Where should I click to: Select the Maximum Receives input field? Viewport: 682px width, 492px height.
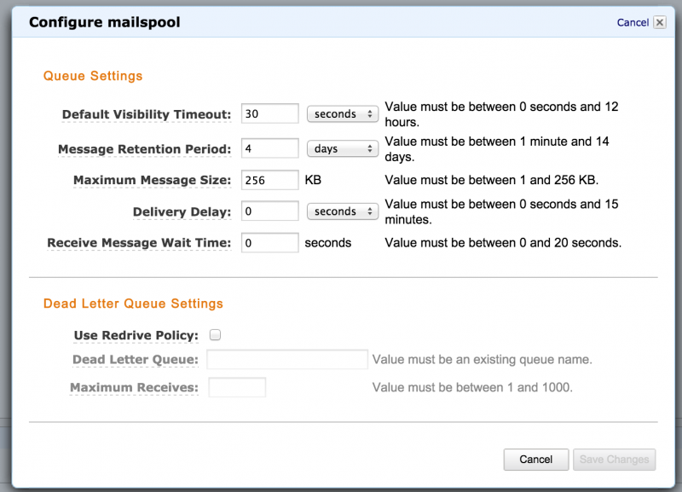point(237,388)
